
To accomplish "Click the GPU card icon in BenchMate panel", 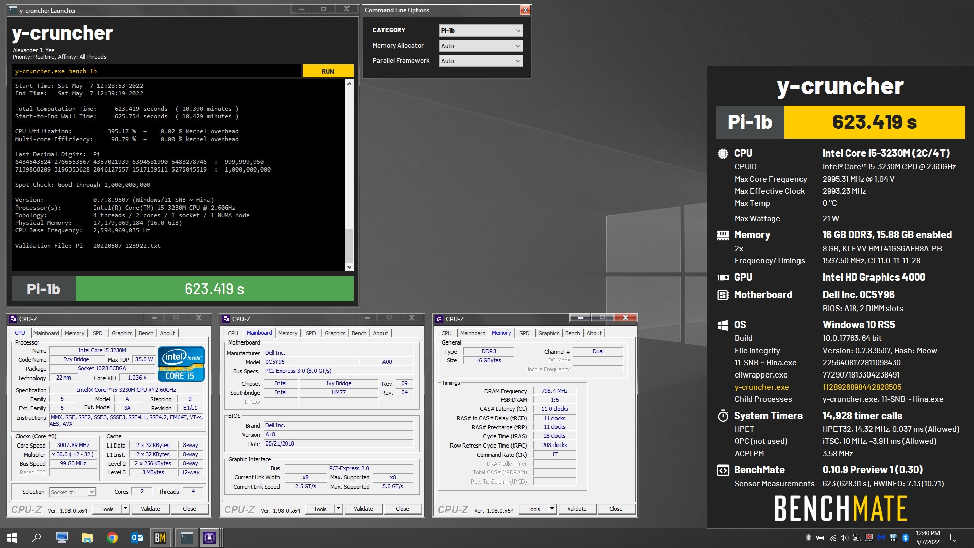I will 723,277.
